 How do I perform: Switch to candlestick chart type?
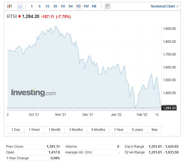tap(10, 6)
